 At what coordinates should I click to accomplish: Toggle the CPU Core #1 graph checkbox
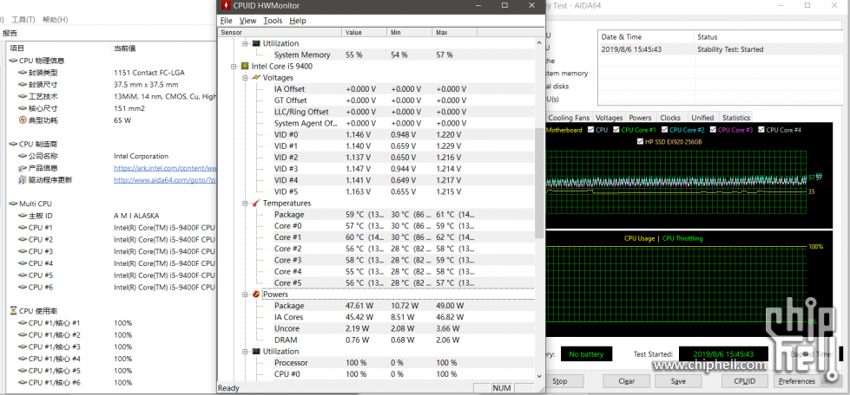(616, 130)
